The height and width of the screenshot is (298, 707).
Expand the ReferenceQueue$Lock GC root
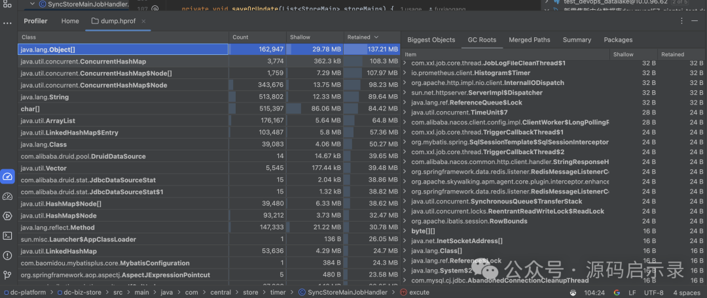(x=405, y=103)
